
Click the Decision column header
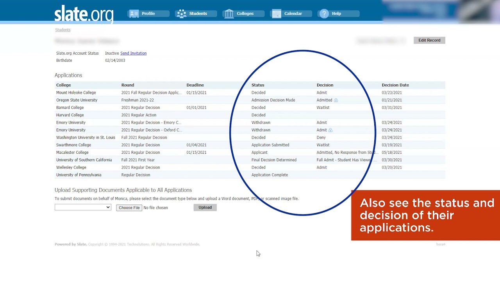coord(325,85)
